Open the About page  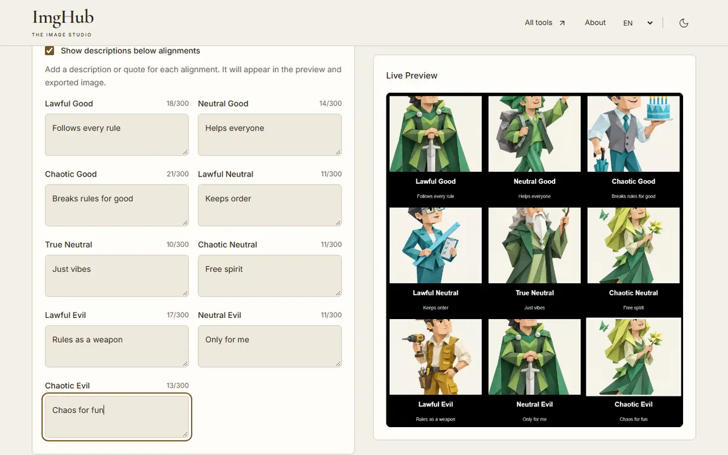coord(595,22)
